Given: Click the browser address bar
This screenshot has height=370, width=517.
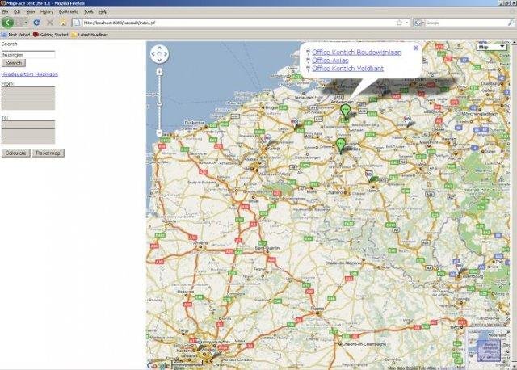Looking at the screenshot, I should [x=236, y=23].
